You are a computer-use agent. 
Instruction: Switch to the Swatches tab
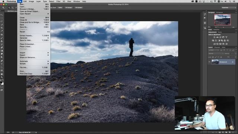click(x=216, y=30)
